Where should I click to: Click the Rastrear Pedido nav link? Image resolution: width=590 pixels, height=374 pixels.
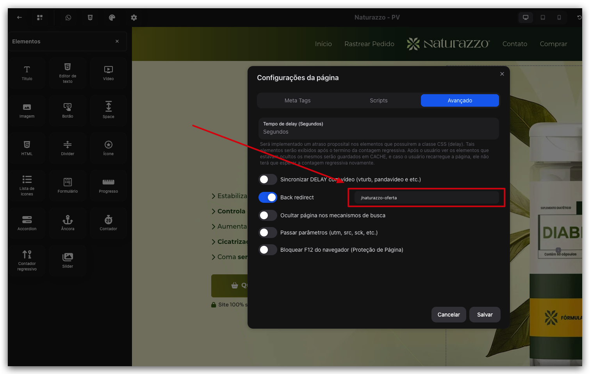point(369,44)
